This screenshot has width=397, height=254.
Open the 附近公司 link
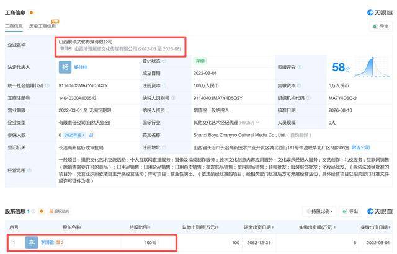360,147
